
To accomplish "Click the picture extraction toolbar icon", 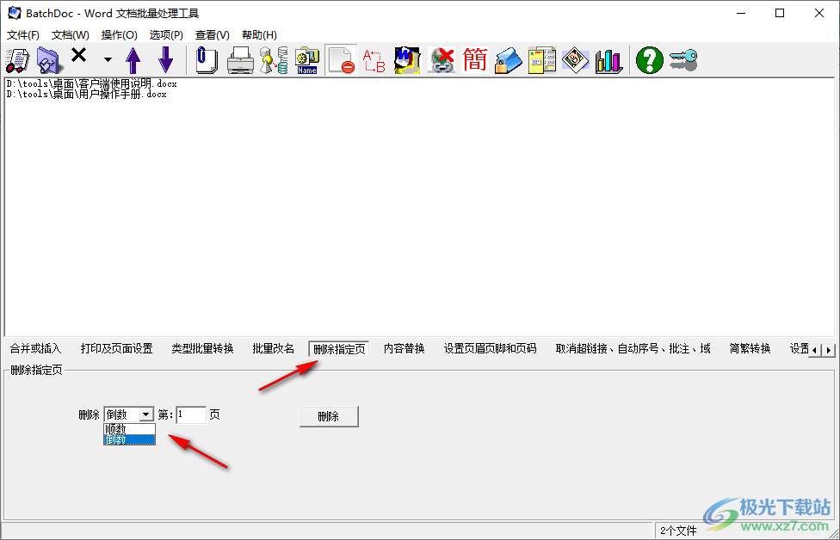I will point(576,60).
